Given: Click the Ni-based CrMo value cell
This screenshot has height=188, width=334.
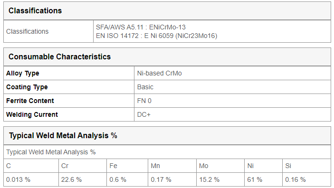Looking at the screenshot, I should tap(232, 73).
